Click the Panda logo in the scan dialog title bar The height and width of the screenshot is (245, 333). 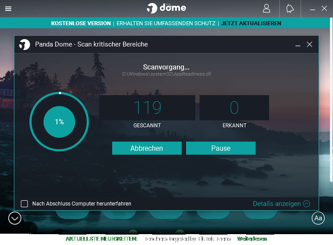point(24,44)
